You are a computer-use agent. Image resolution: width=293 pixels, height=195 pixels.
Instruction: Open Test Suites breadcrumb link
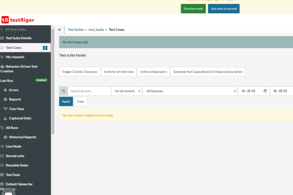76,30
